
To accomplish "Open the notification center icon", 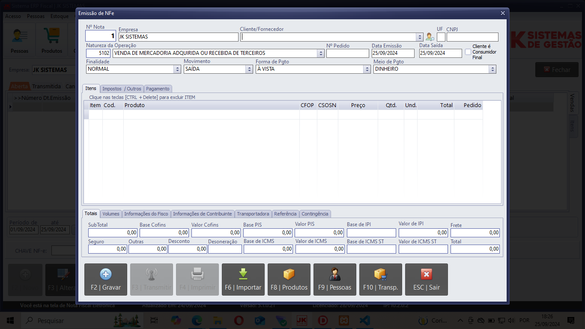I will pos(571,320).
